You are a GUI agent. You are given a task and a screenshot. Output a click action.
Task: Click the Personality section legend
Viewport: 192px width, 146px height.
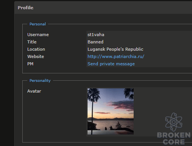pos(40,81)
